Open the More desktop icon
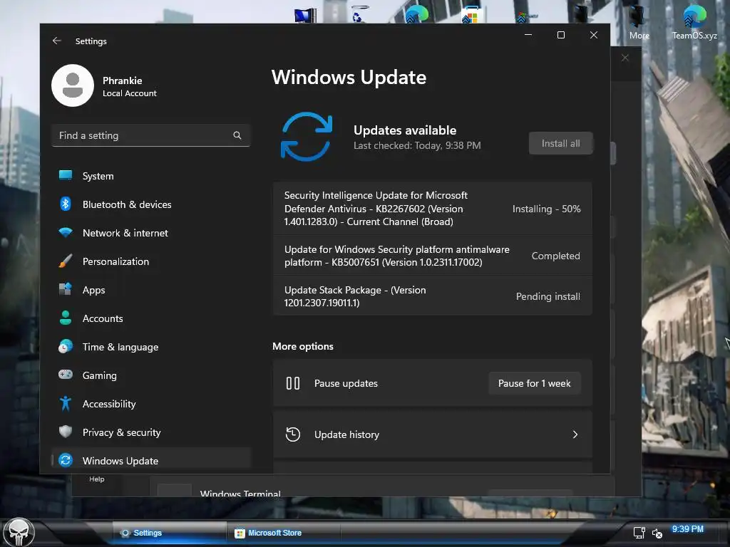 tap(639, 21)
